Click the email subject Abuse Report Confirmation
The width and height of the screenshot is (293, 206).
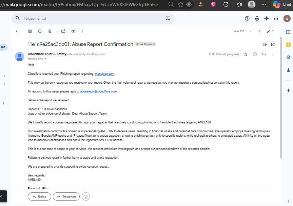pyautogui.click(x=80, y=44)
